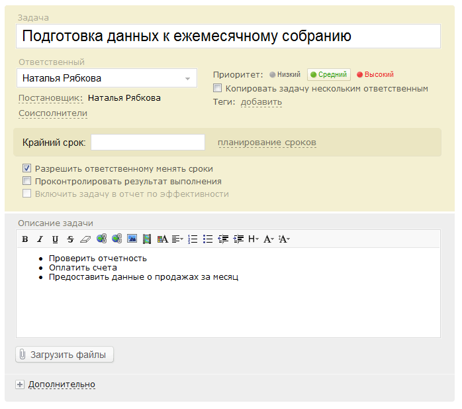Open the 'Ответственный' dropdown with Наталья Рябкова
Screen dimensions: 462x409
point(107,78)
